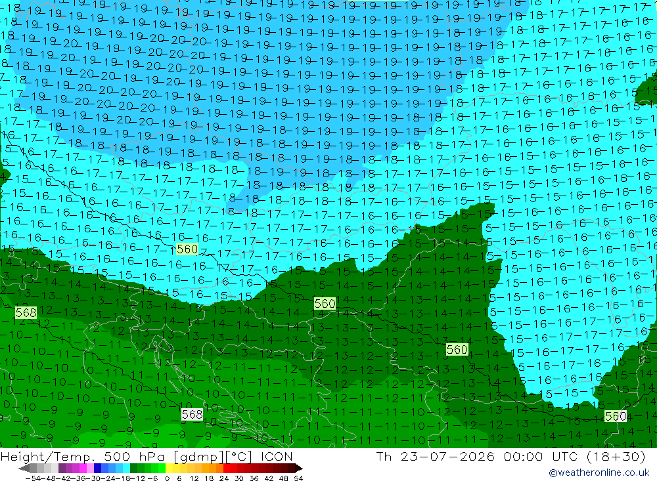
Task: Click the gray left arrow of color scale
Action: point(24,468)
